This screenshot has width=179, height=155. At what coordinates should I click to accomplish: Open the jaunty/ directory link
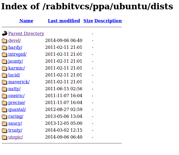tap(15, 61)
